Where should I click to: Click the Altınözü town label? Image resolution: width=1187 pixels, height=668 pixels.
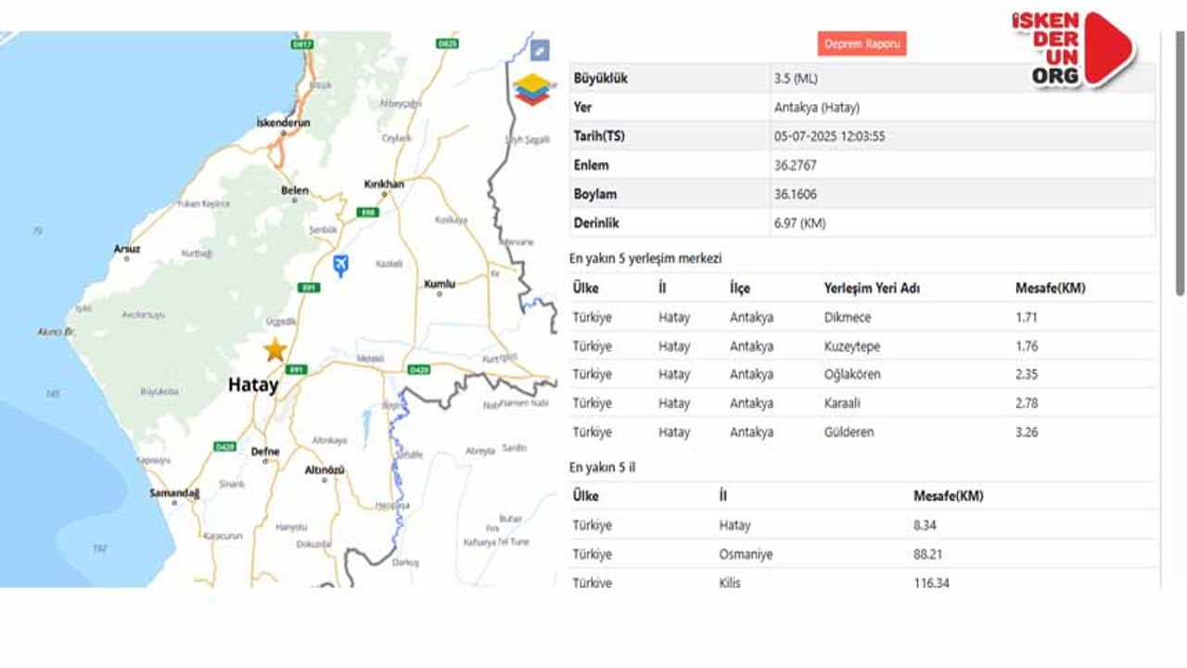pos(325,470)
